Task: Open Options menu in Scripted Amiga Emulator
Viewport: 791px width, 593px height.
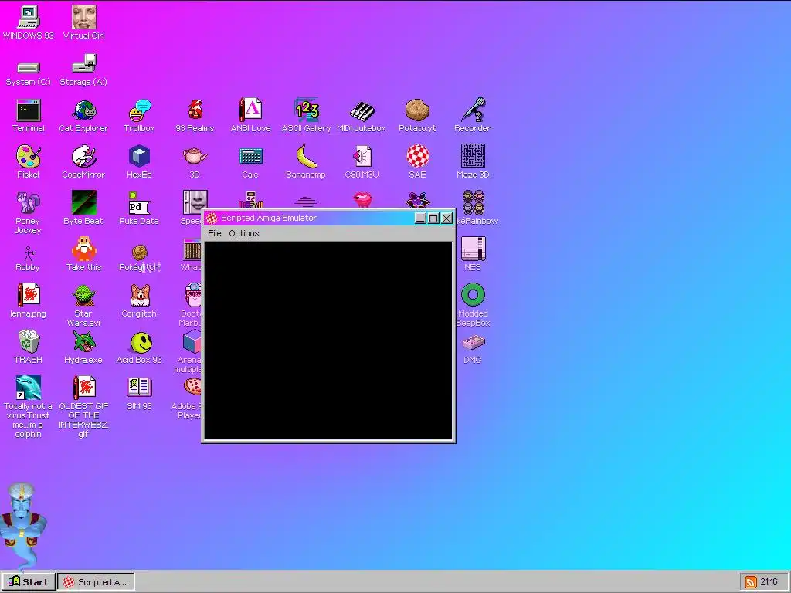Action: click(243, 233)
